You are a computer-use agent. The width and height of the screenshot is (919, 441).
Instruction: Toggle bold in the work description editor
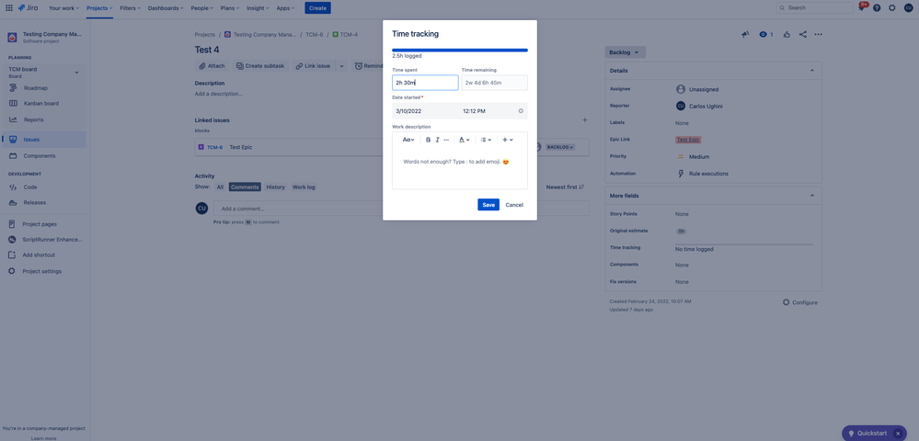428,140
